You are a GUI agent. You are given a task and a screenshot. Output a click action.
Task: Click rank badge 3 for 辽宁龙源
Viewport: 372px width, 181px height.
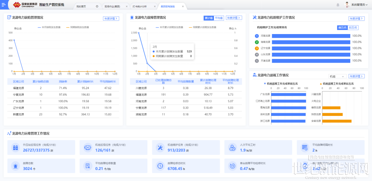tap(257, 48)
